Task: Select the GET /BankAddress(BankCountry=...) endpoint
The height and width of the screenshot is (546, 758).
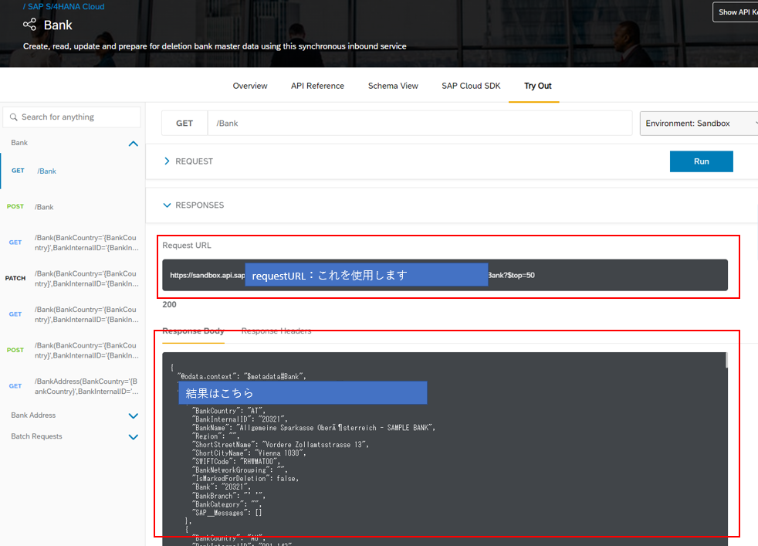Action: pos(73,386)
